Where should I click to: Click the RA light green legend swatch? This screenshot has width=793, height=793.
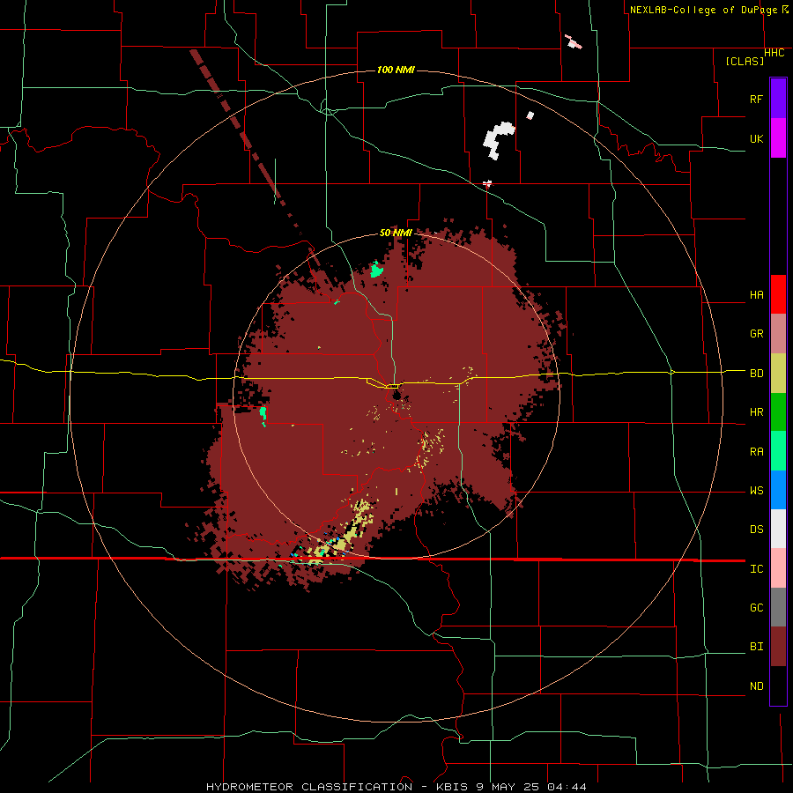click(778, 451)
